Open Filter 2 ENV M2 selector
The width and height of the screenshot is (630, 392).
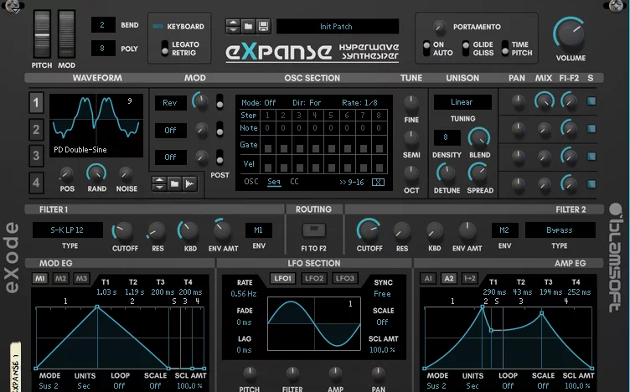[x=504, y=230]
